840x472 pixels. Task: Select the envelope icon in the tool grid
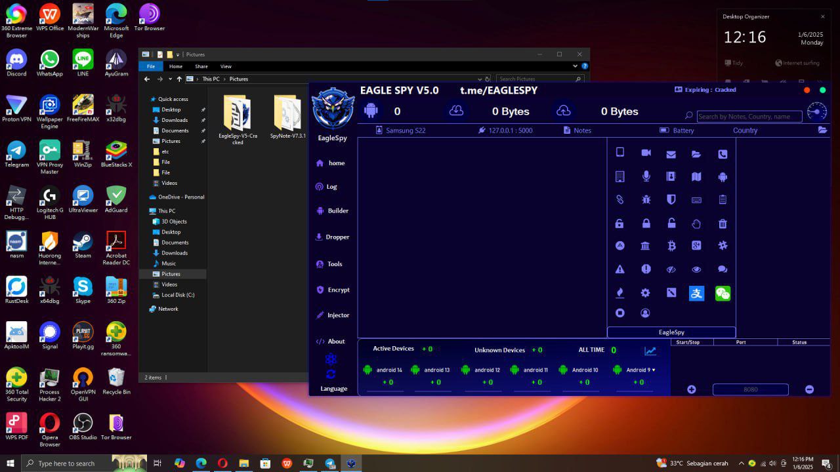click(x=671, y=155)
